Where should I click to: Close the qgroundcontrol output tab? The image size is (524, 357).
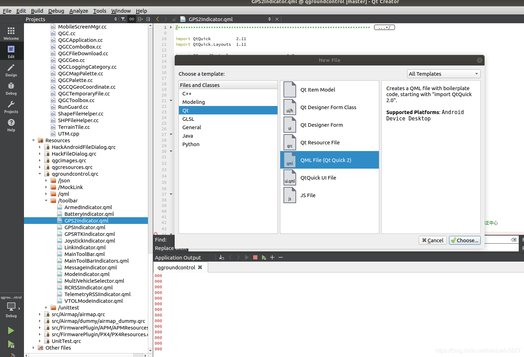(200, 267)
